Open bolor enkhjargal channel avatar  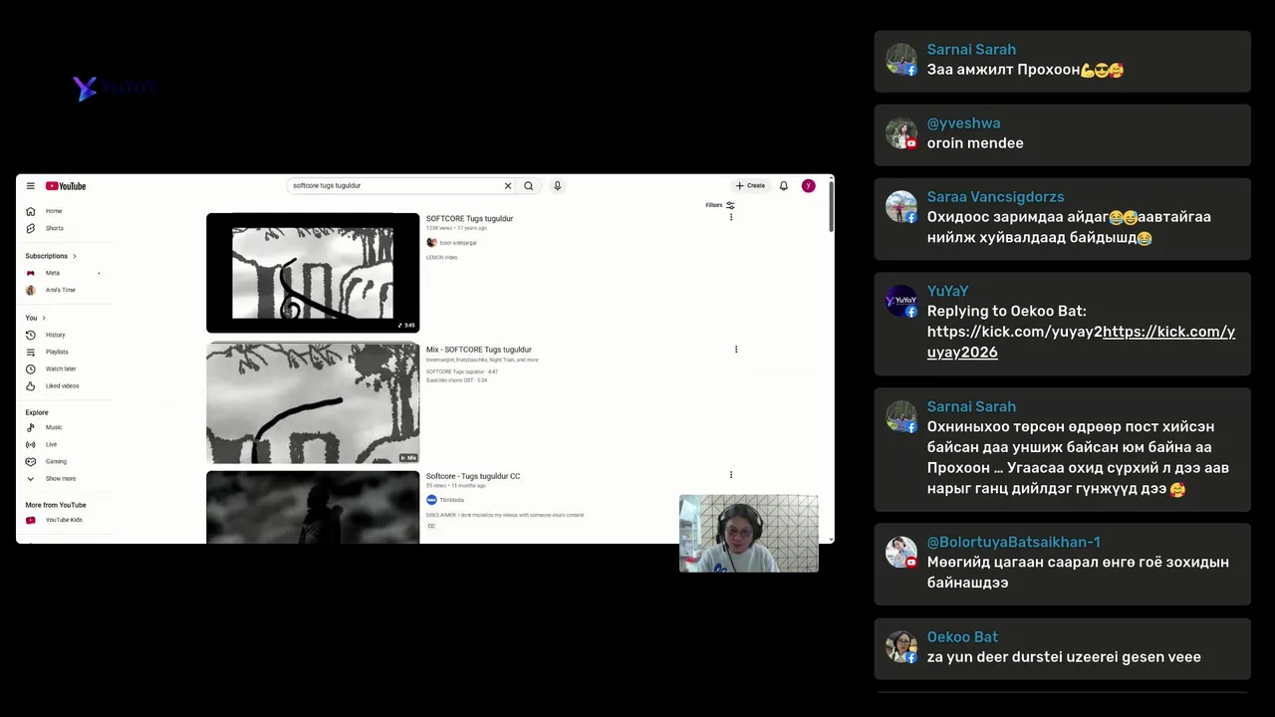431,242
